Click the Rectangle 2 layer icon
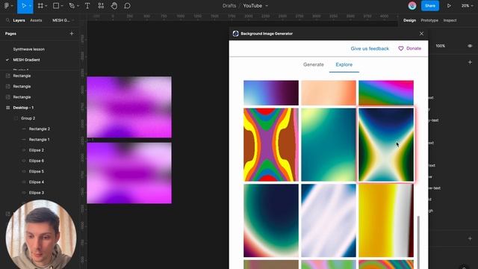 click(x=24, y=129)
